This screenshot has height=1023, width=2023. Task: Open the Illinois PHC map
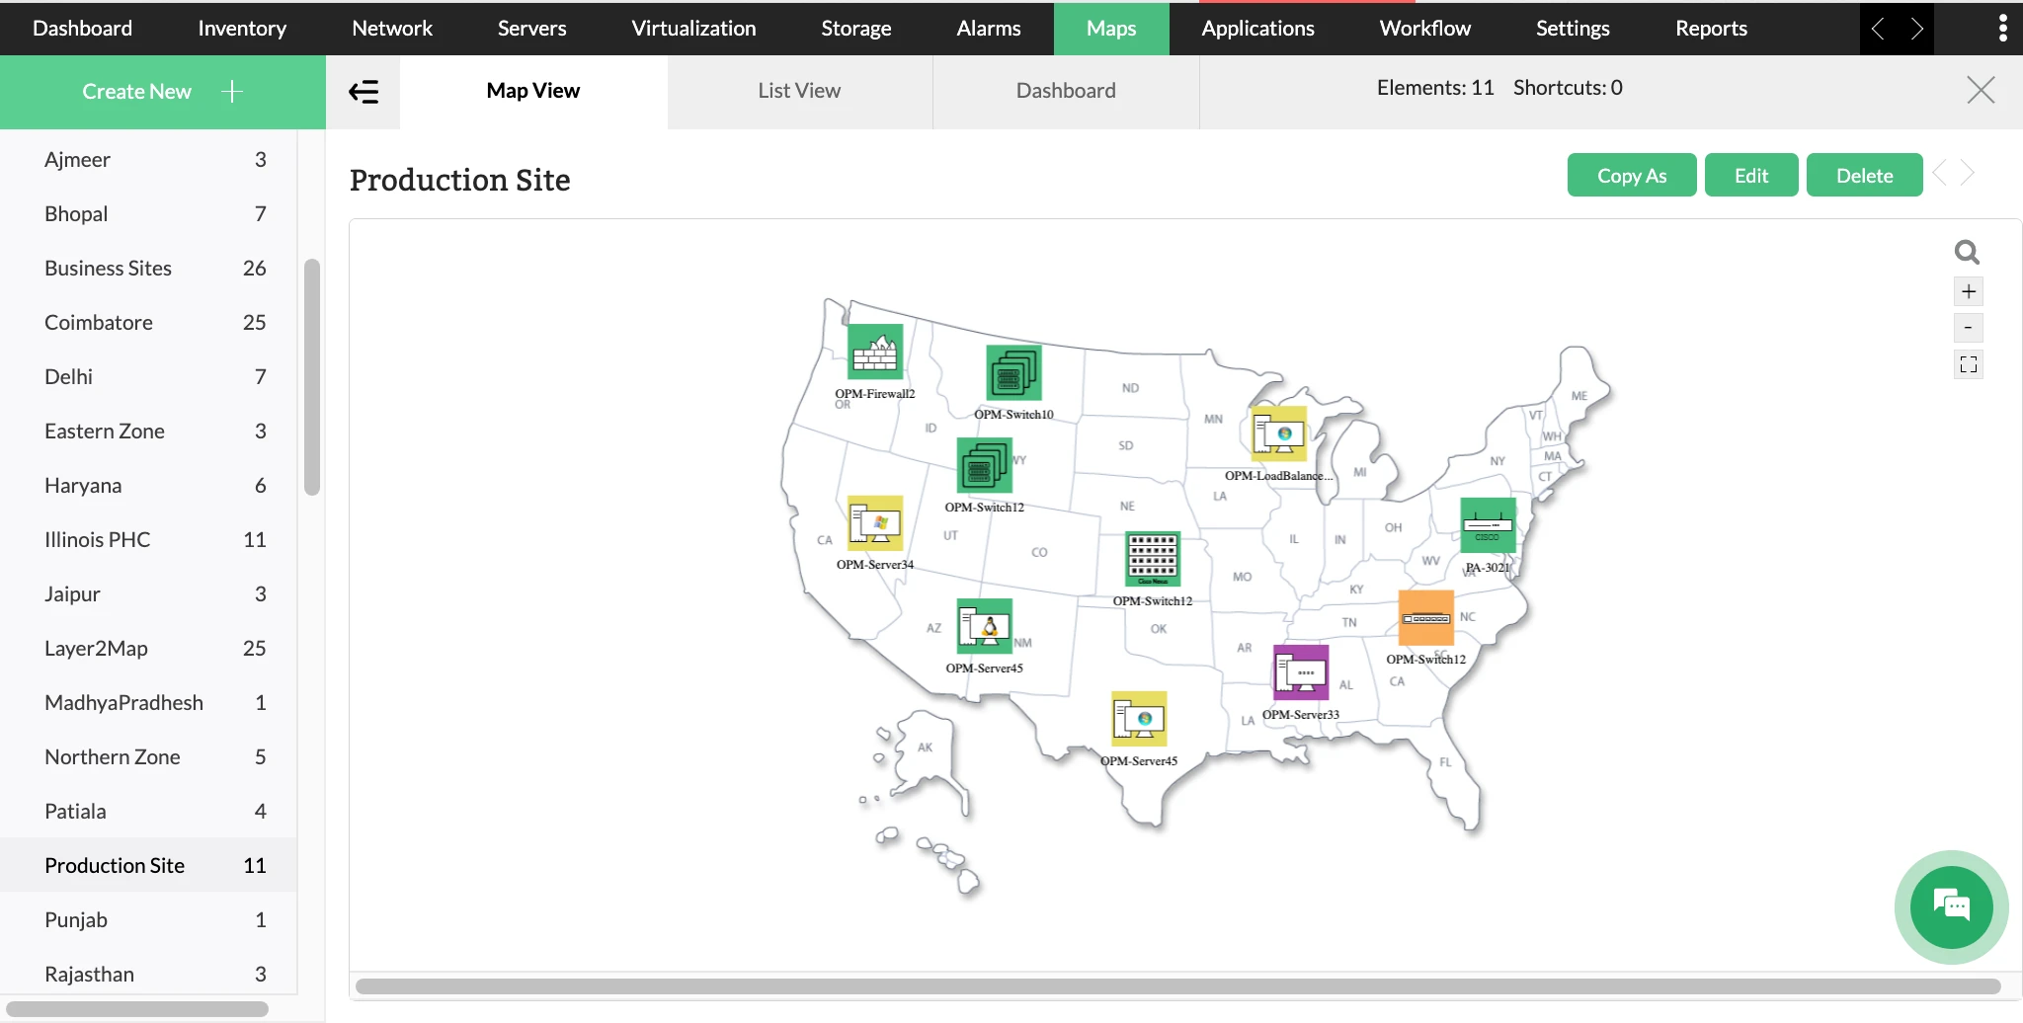point(148,539)
